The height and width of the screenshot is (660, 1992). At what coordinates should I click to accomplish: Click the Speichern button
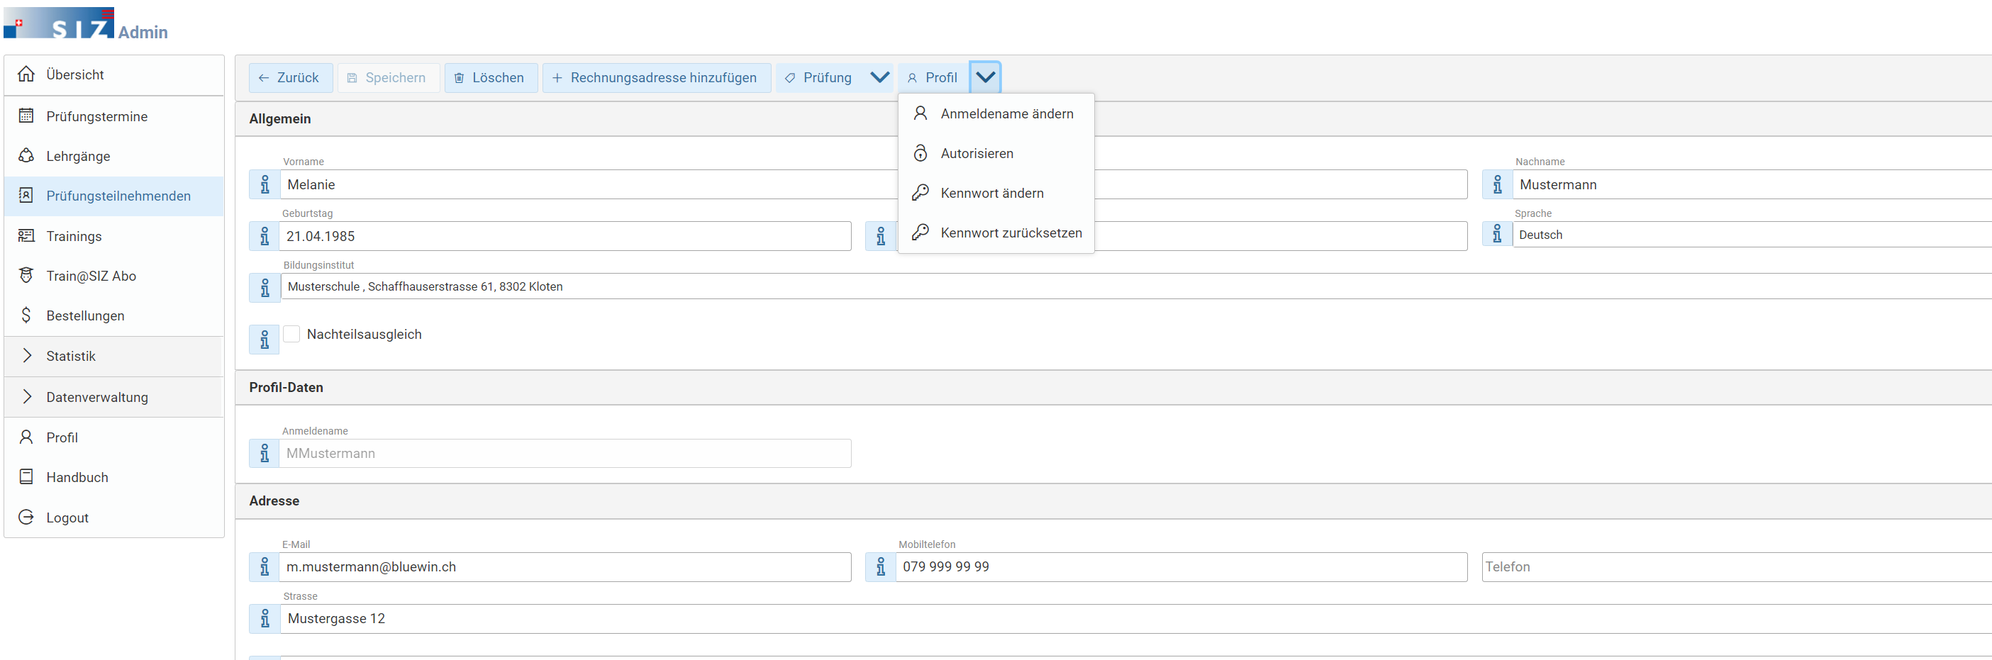(x=388, y=77)
